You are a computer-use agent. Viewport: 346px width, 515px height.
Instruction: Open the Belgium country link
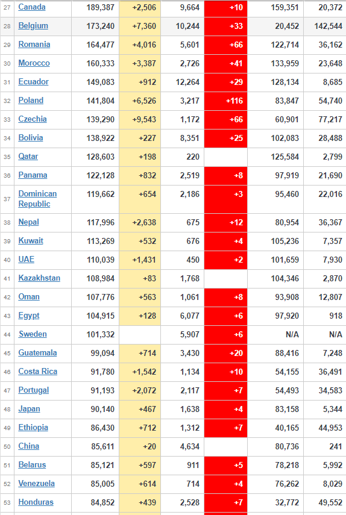(33, 26)
